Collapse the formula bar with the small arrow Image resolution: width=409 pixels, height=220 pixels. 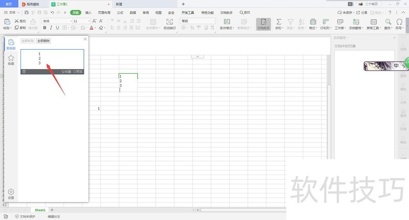click(197, 56)
